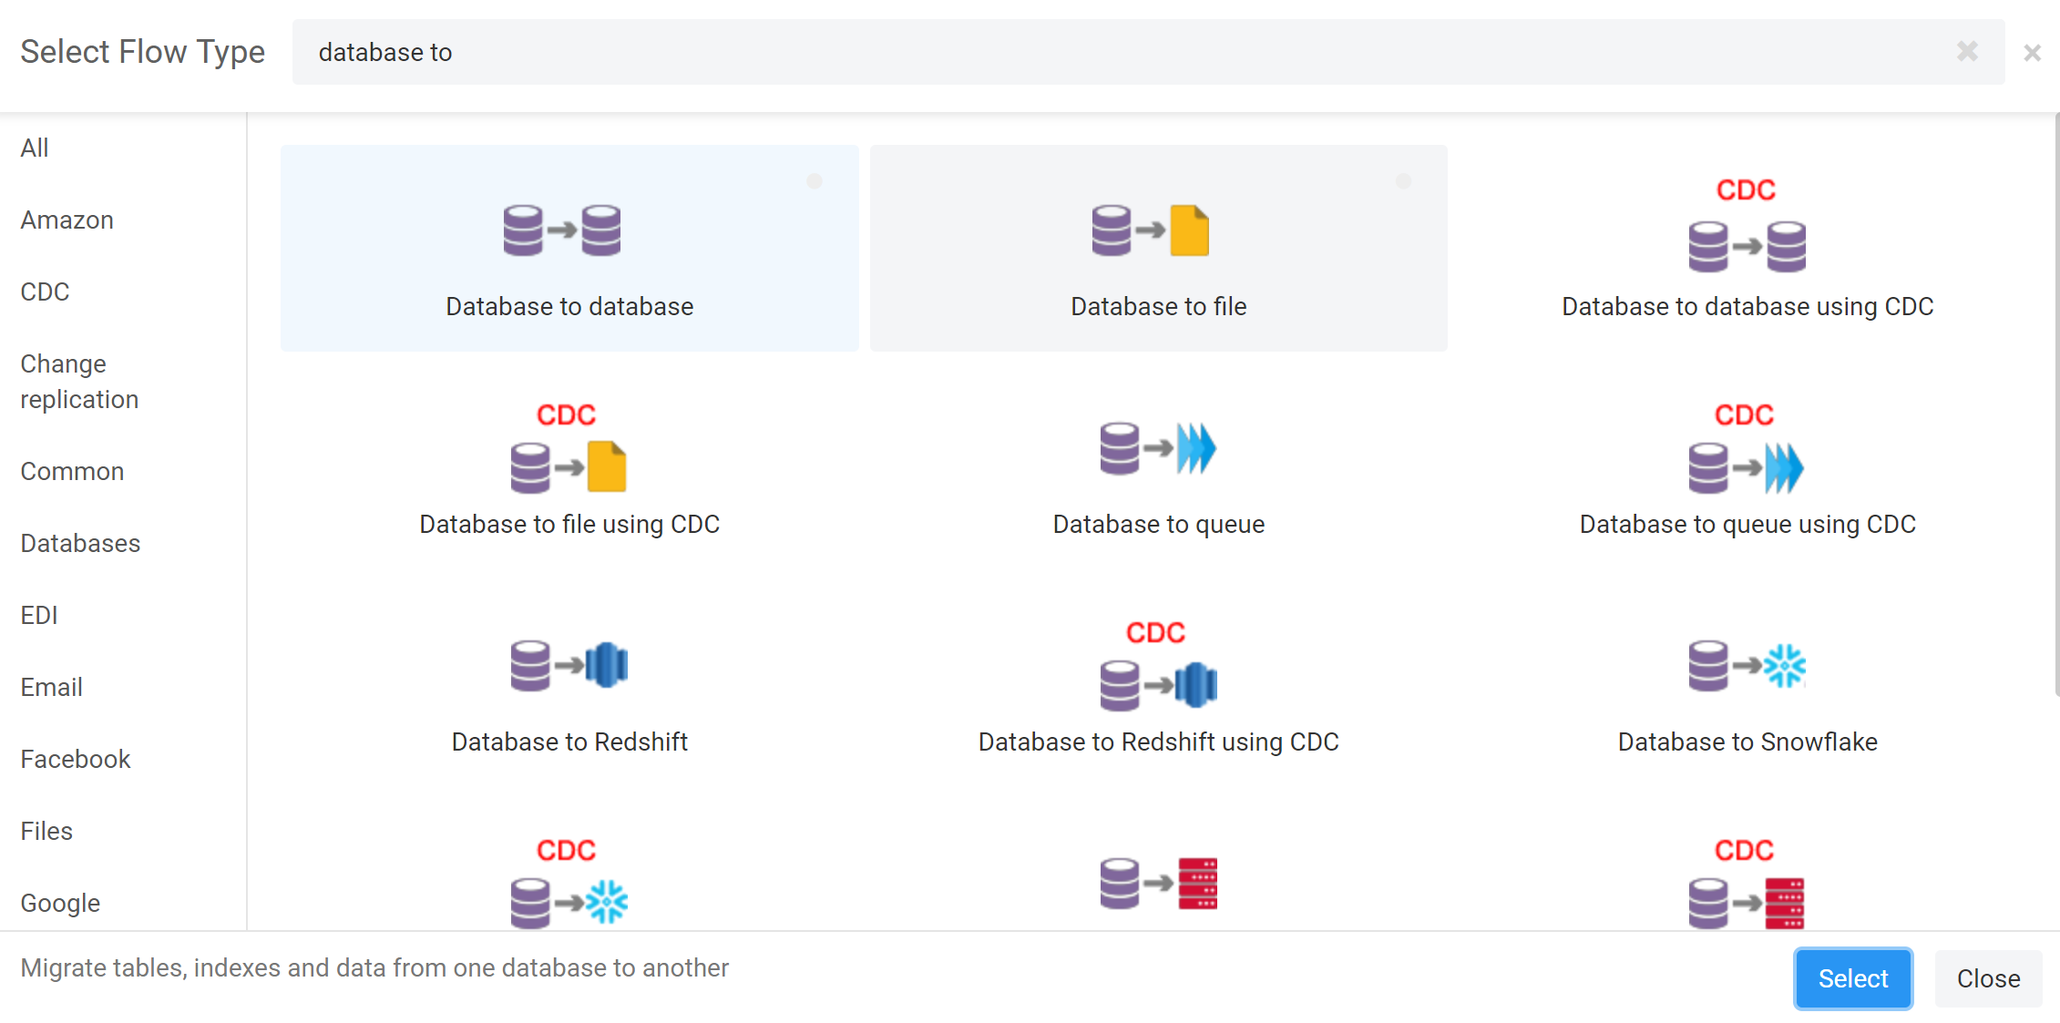Filter by the Files category

point(46,832)
